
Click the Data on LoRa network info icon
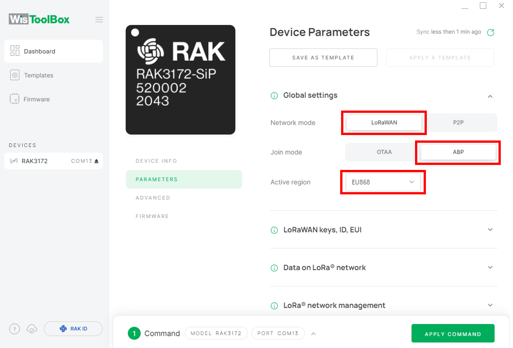pyautogui.click(x=274, y=268)
